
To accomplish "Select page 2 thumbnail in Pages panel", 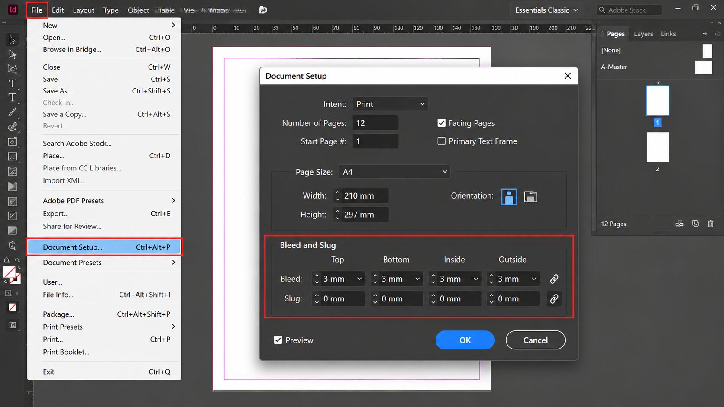I will (657, 147).
